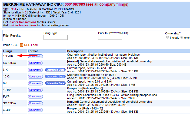Open Documents for 424B5 Acc-no 0001193125-19-223905

coord(35,110)
